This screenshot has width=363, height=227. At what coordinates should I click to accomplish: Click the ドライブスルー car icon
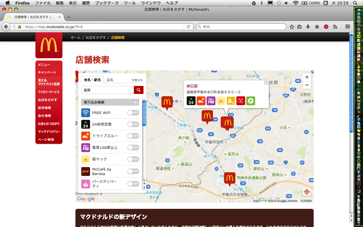tap(86, 136)
